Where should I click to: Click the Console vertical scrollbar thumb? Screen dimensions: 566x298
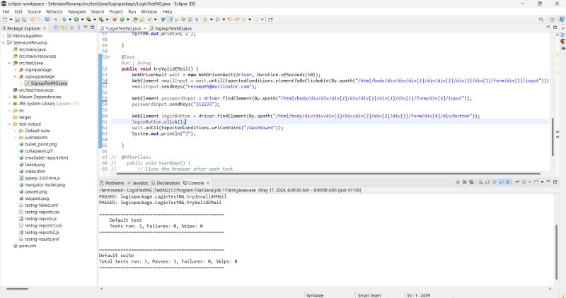tap(557, 252)
